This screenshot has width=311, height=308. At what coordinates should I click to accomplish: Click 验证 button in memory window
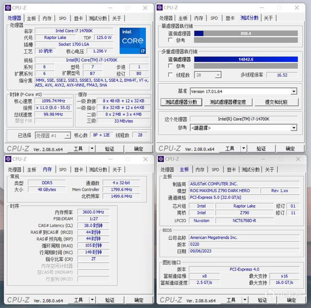110,300
